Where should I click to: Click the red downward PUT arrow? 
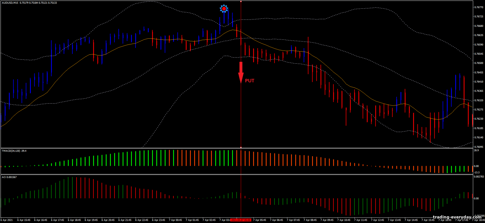click(x=241, y=72)
